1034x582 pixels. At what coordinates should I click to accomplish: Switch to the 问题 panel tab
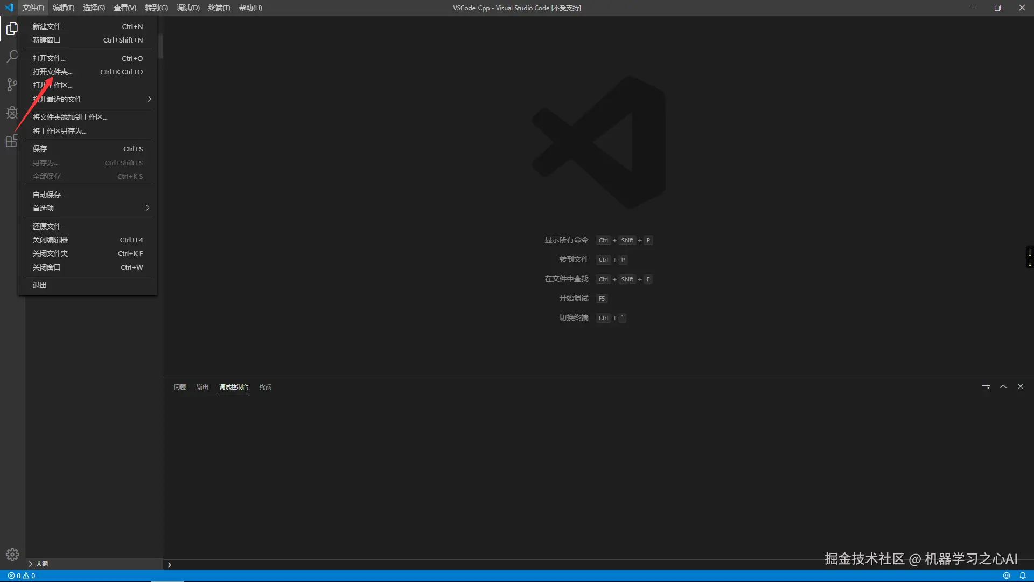click(x=180, y=387)
